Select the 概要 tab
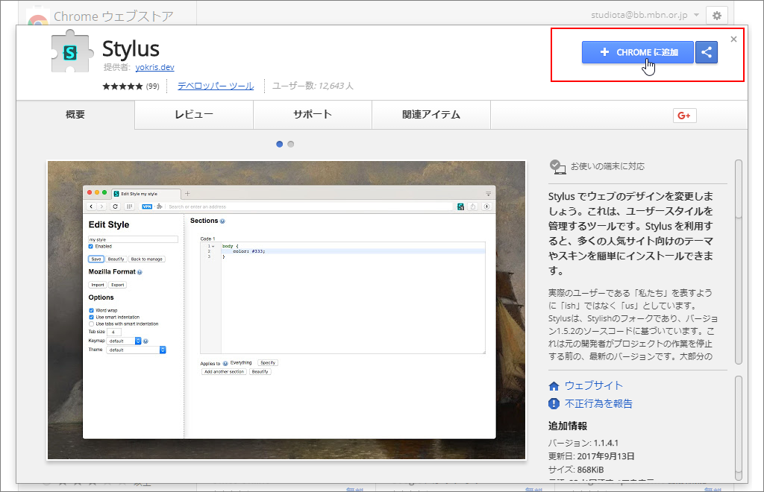Image resolution: width=764 pixels, height=492 pixels. click(x=75, y=114)
